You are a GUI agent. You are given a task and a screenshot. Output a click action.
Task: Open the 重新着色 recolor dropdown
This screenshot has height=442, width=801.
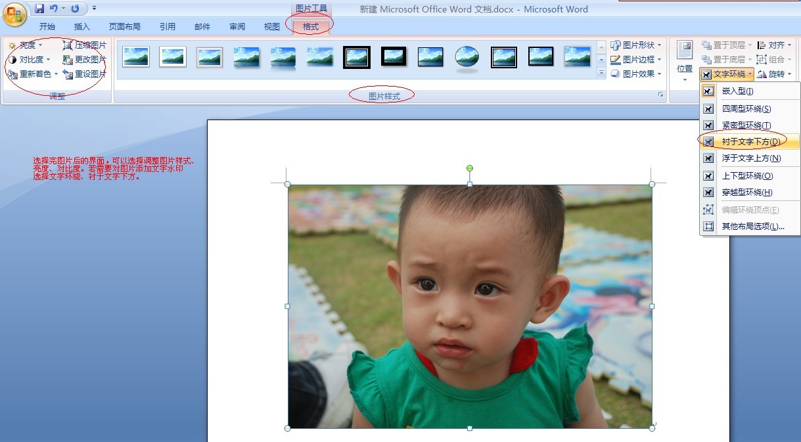tap(33, 74)
